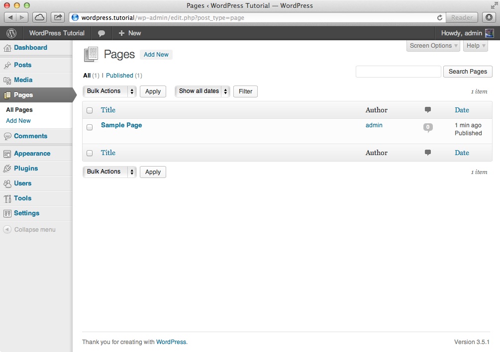
Task: Open the Dashboard menu
Action: tap(31, 47)
